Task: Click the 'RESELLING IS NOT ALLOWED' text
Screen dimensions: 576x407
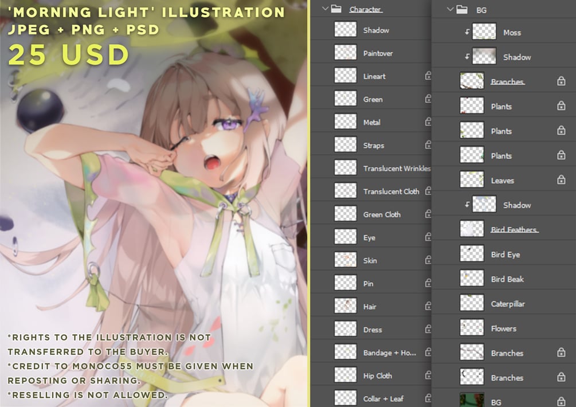Action: tap(88, 395)
